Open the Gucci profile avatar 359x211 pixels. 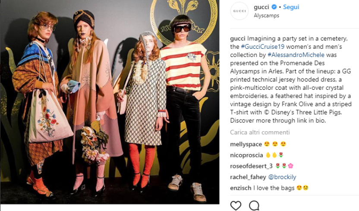(x=239, y=11)
